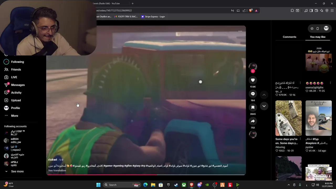Click the taskbar Search box
The width and height of the screenshot is (336, 189).
[x=122, y=185]
